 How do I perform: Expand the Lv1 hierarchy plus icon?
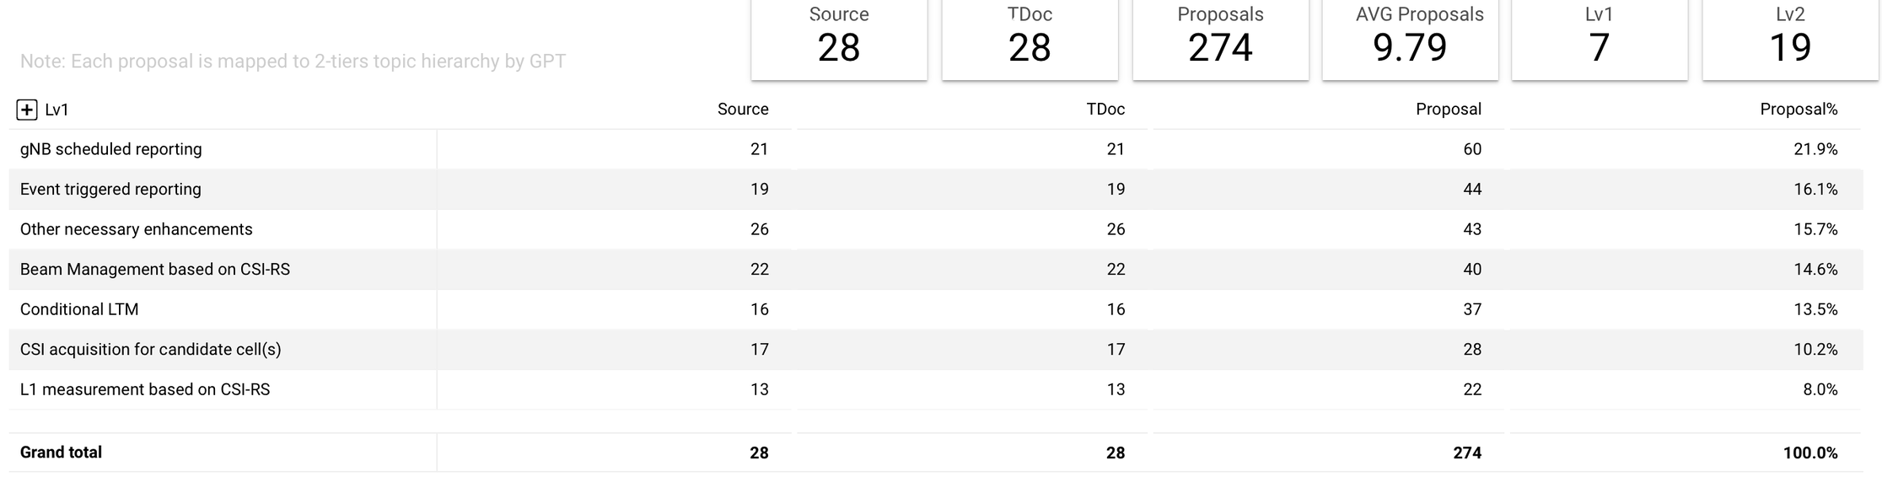pos(27,110)
